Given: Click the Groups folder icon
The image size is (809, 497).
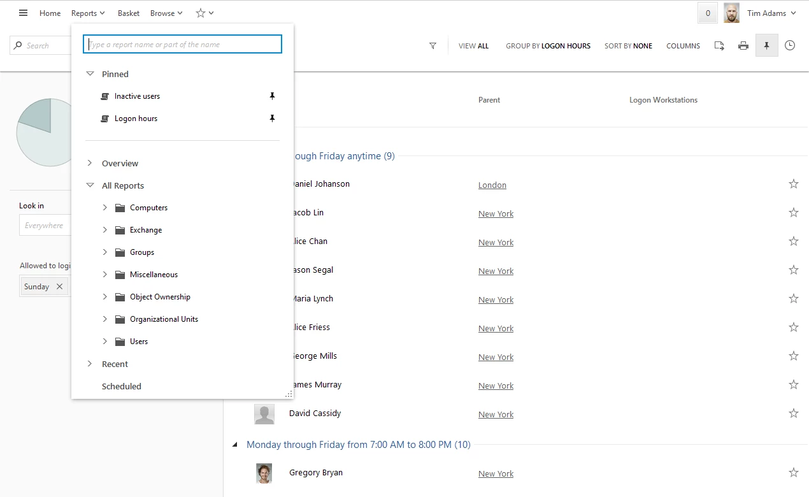Looking at the screenshot, I should point(120,252).
